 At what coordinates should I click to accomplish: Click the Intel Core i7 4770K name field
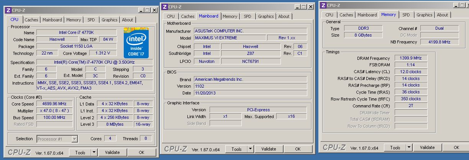[77, 33]
